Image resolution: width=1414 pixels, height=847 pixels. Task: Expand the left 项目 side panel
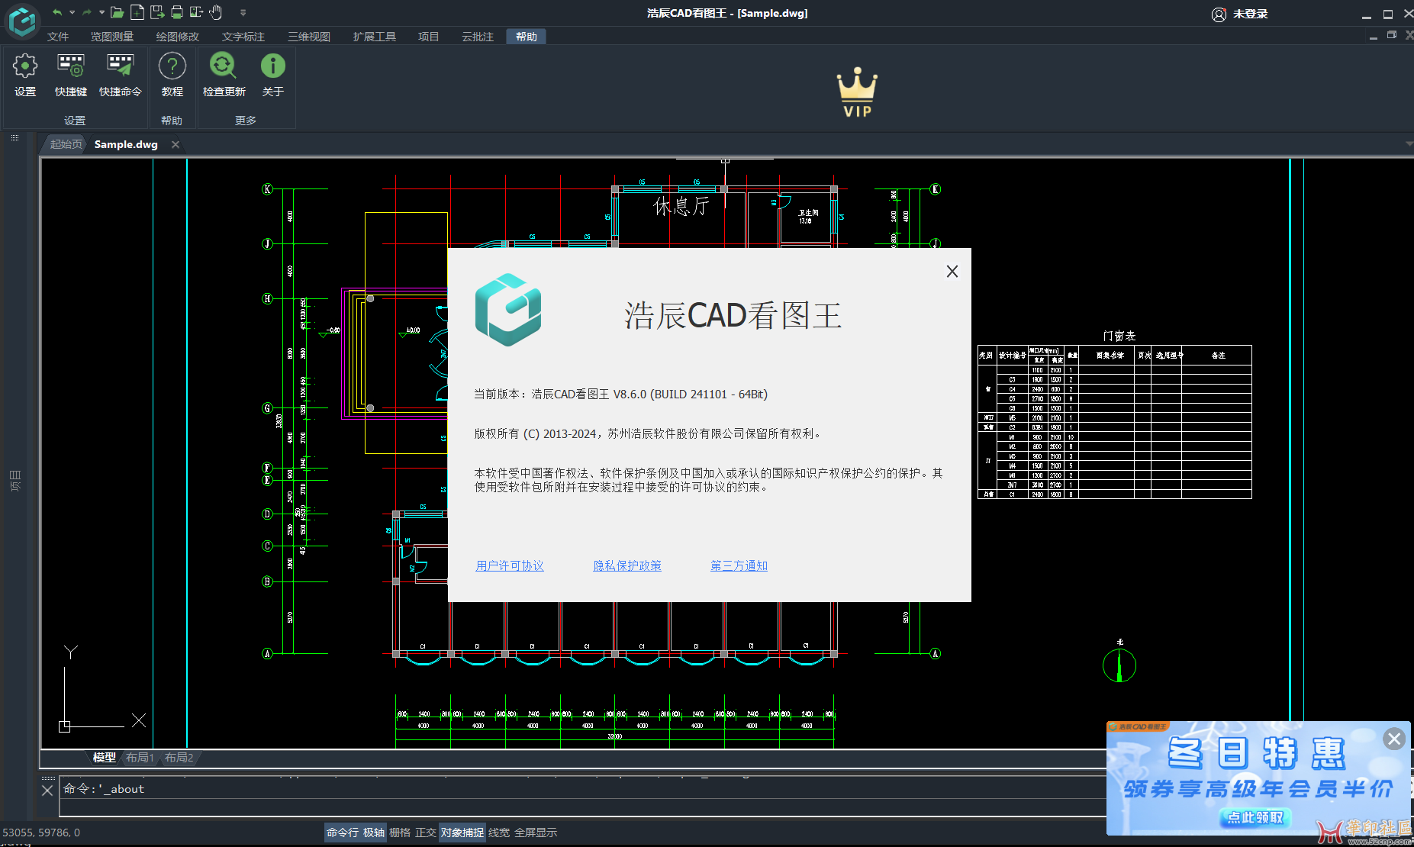pos(14,481)
